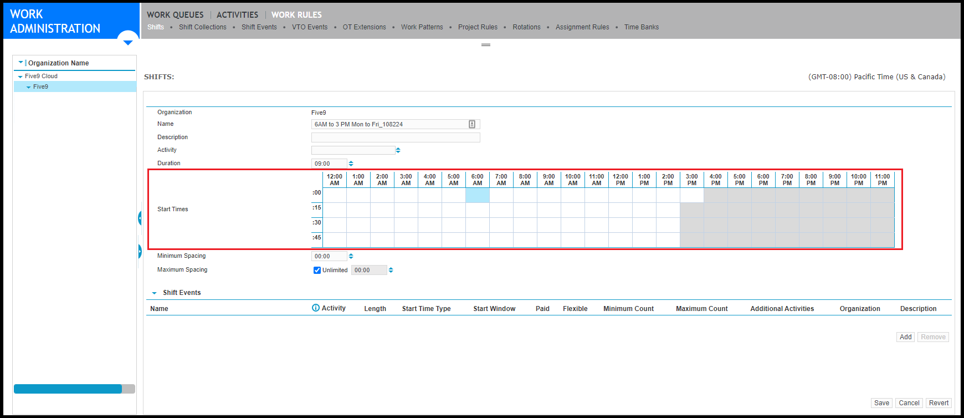
Task: Switch to the OT Extensions tab
Action: [x=365, y=27]
